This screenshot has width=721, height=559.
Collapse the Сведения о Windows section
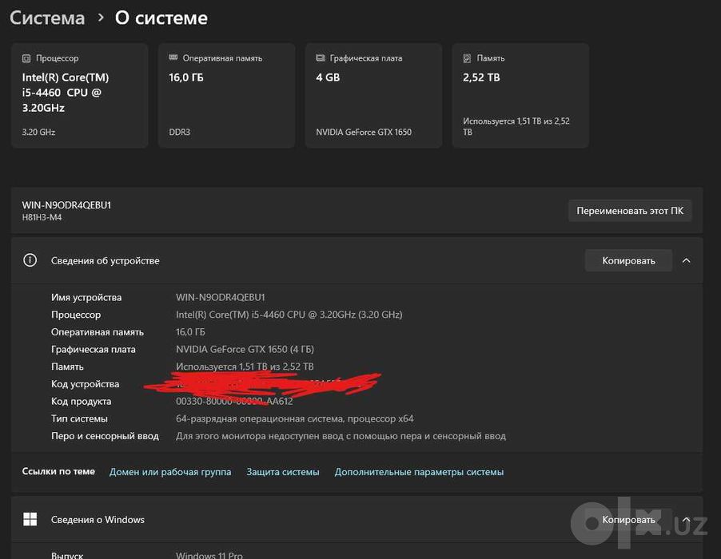coord(686,520)
